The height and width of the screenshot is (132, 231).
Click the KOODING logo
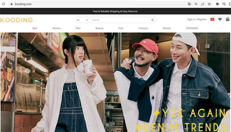point(16,20)
